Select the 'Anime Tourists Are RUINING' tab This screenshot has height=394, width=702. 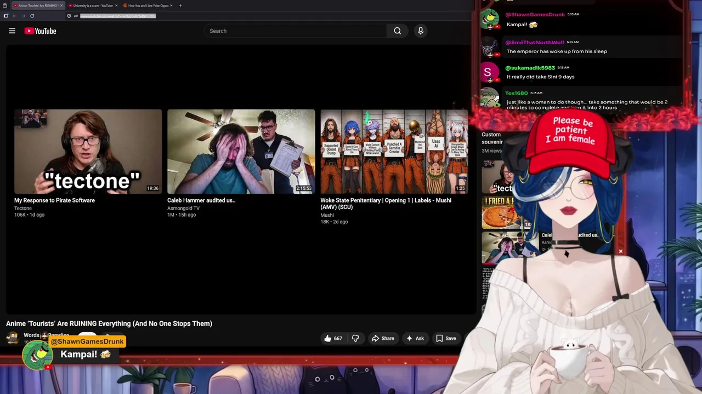(38, 5)
